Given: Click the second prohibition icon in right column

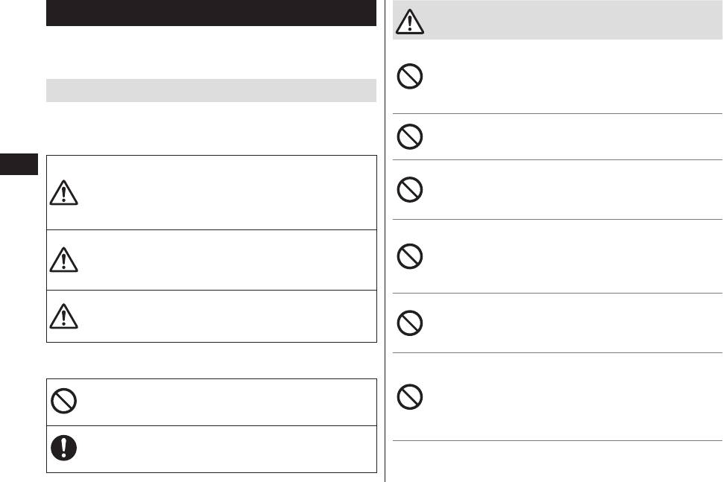Looking at the screenshot, I should tap(410, 136).
